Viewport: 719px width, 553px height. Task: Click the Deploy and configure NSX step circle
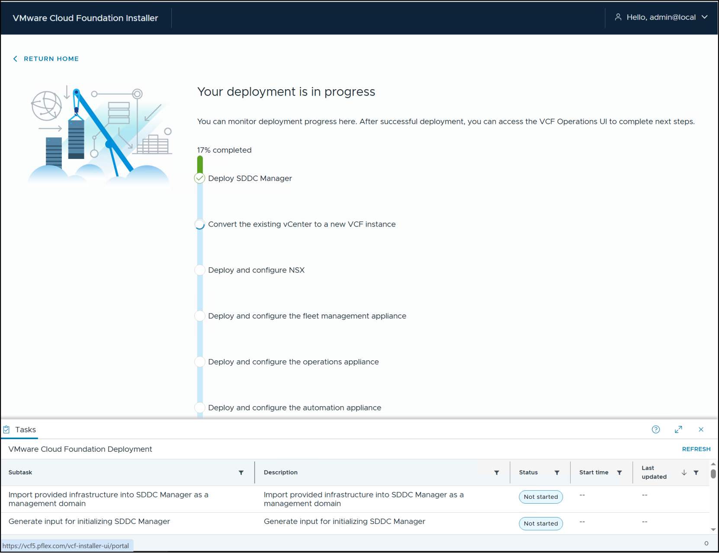pos(199,270)
